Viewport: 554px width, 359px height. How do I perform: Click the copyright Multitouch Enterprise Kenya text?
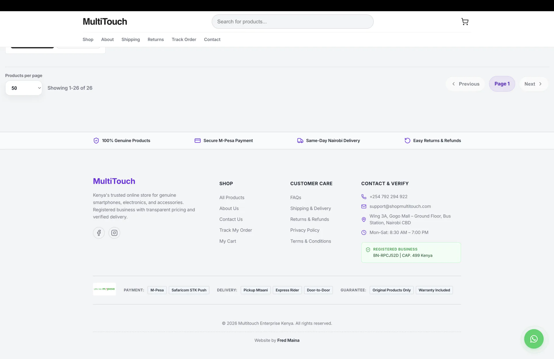click(x=277, y=323)
